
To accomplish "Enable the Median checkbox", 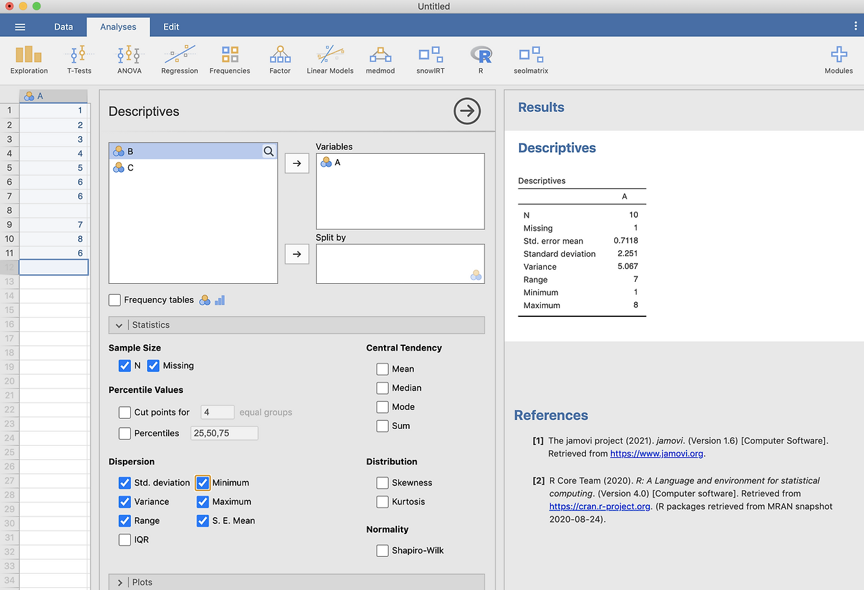I will coord(382,388).
